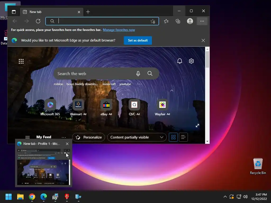Click the magnifier search icon in web box
This screenshot has height=203, width=271.
point(150,73)
